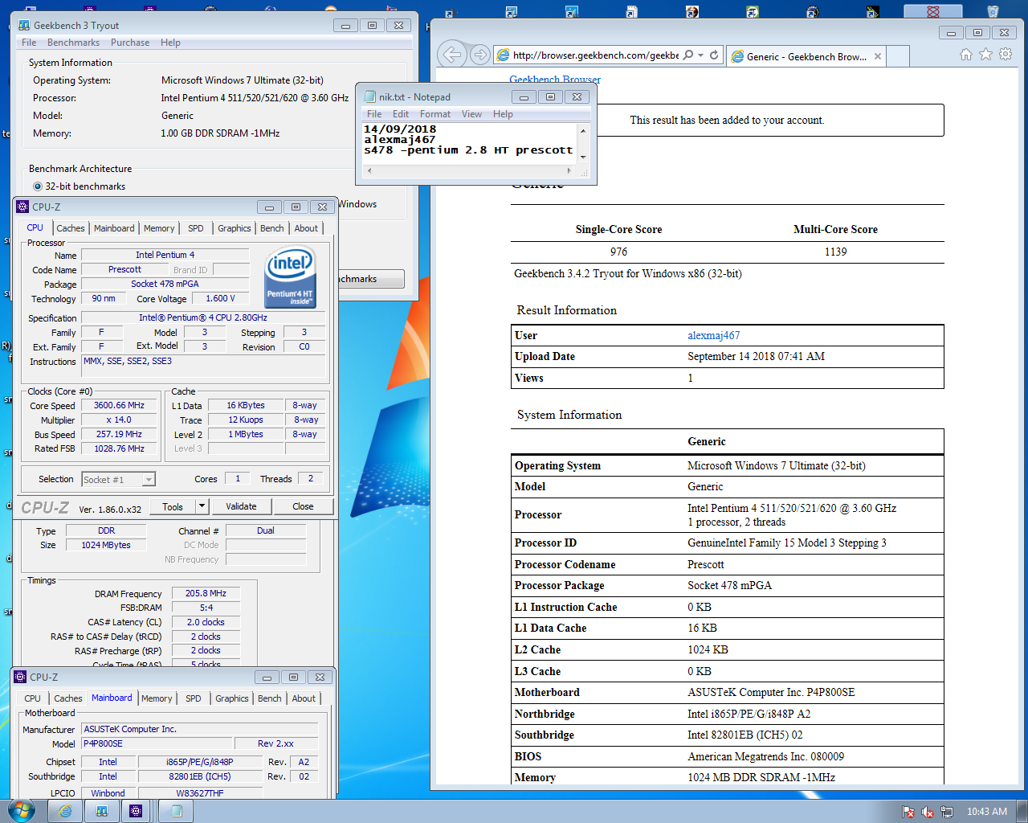Screen dimensions: 1028x823
Task: Open Memory tab in CPU-Z processor window
Action: 159,228
